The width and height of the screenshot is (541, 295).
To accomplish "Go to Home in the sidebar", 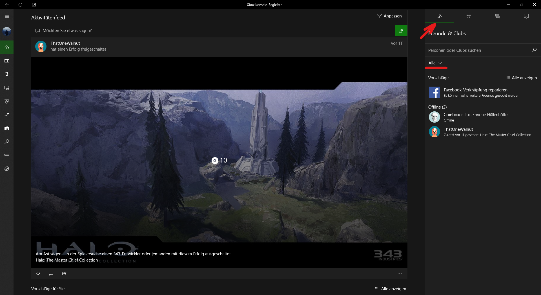I will coord(7,47).
